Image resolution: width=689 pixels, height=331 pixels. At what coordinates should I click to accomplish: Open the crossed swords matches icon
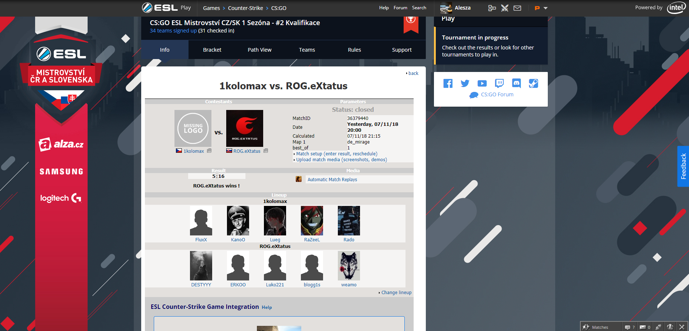[x=505, y=8]
